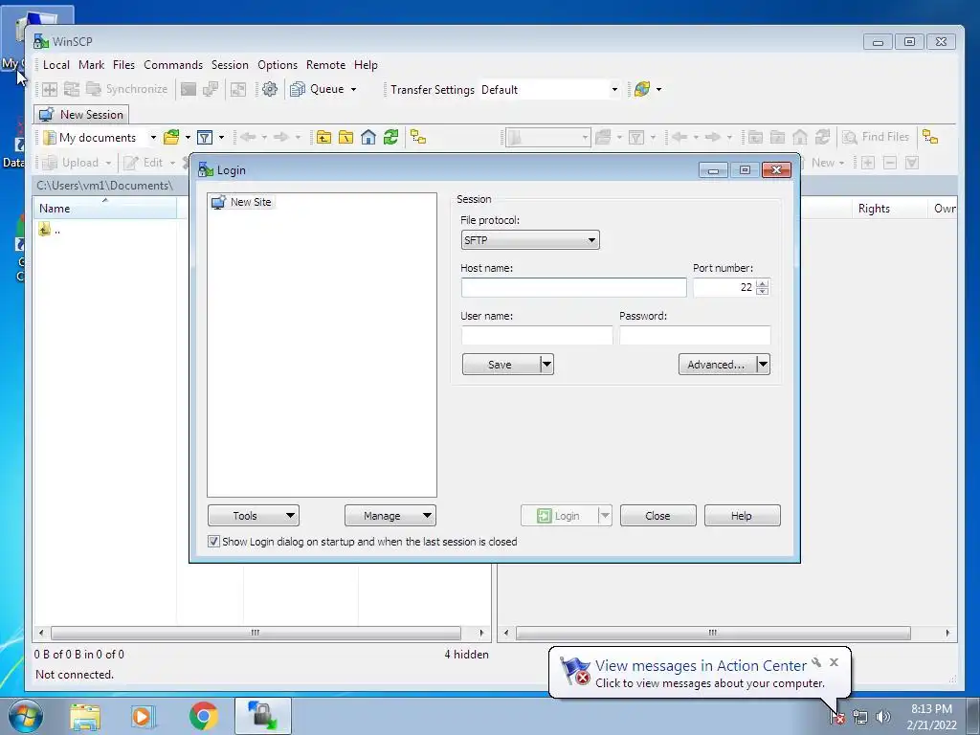Click the Password input field
Image resolution: width=980 pixels, height=735 pixels.
coord(695,335)
